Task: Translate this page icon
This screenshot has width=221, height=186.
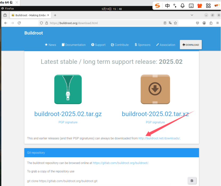Action: [170, 23]
